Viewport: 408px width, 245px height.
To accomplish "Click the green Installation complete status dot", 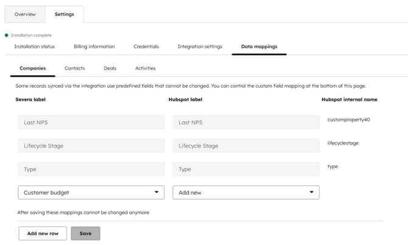I will (7, 35).
